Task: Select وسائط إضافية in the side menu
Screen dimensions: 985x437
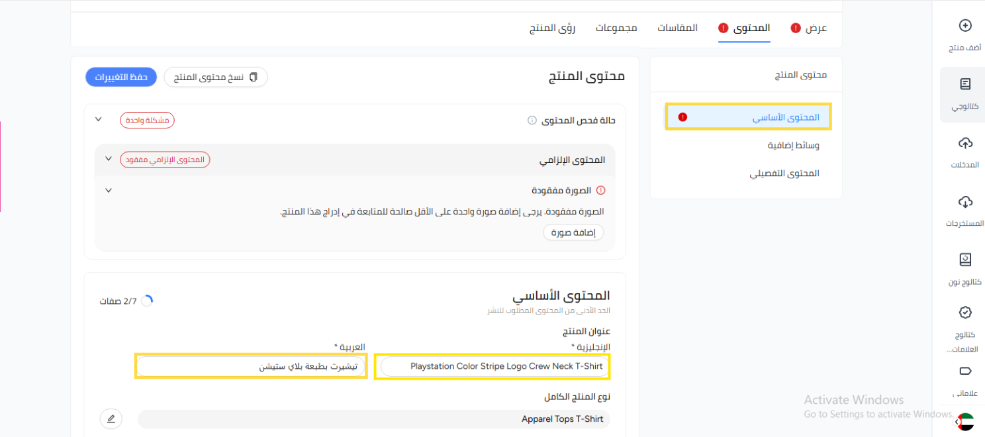Action: click(793, 145)
